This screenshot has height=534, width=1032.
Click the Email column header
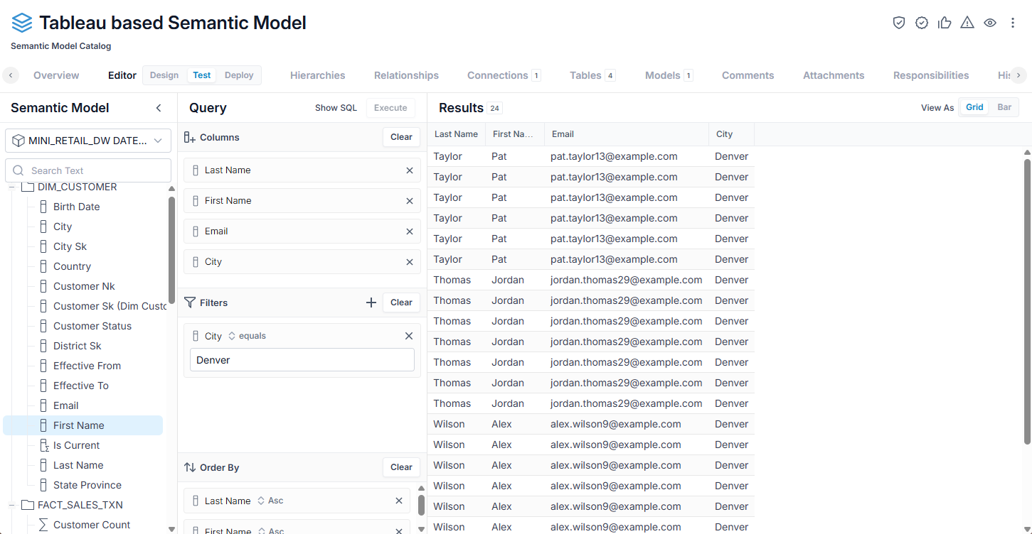pyautogui.click(x=627, y=134)
